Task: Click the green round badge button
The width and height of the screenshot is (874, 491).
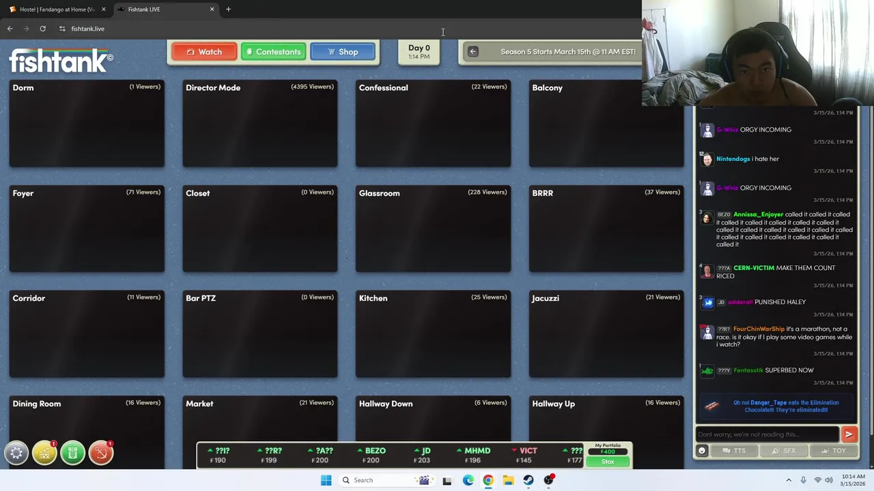Action: click(x=72, y=453)
